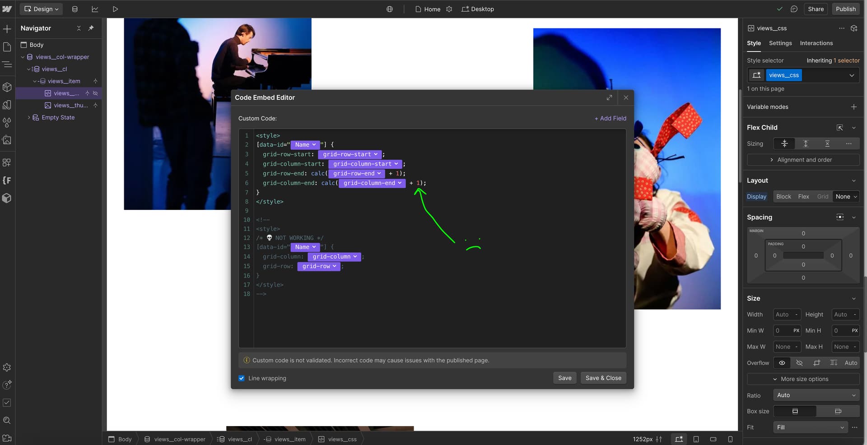Screen dimensions: 867x445
Task: Click + Add Field link
Action: [610, 118]
